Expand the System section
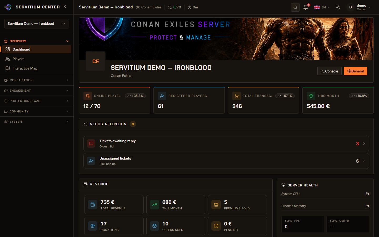The width and height of the screenshot is (379, 237). [37, 122]
